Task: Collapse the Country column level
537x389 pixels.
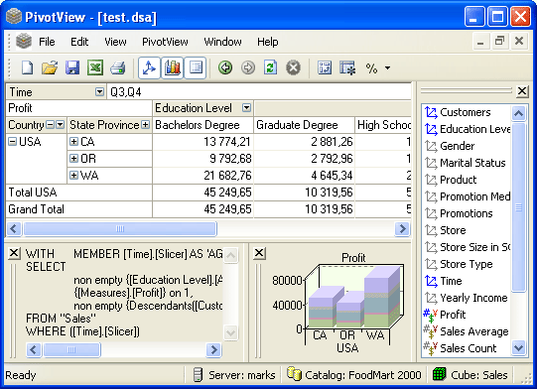Action: click(x=50, y=125)
